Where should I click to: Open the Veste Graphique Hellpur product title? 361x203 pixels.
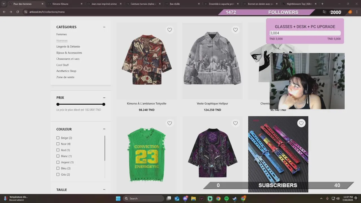click(212, 103)
